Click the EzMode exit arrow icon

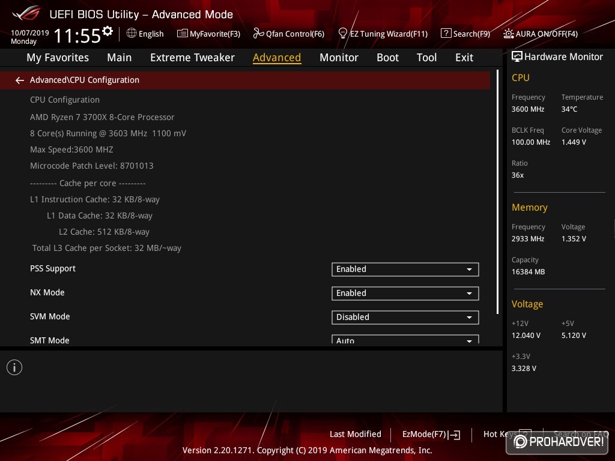click(455, 435)
